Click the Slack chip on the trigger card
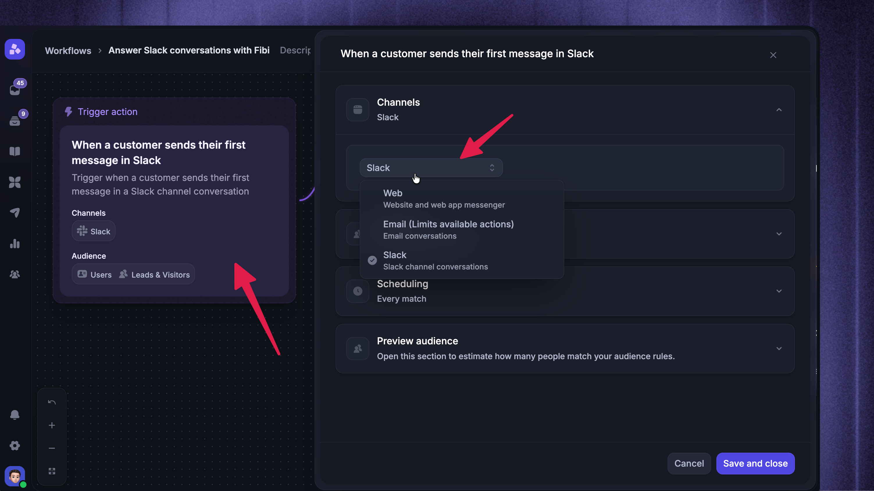874x491 pixels. point(94,231)
